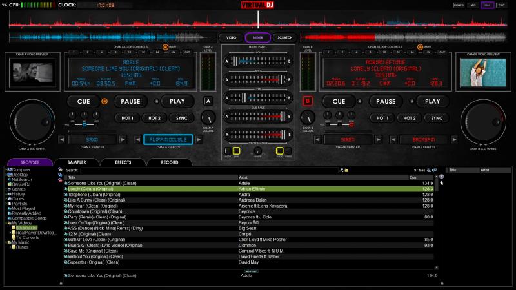The image size is (516, 290).
Task: Select previous Channel B effect before BACKSPIN
Action: [x=393, y=139]
